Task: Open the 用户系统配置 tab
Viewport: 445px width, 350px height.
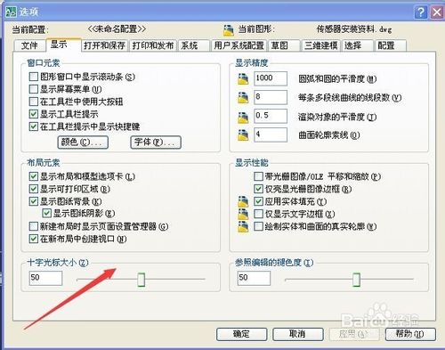Action: [239, 45]
